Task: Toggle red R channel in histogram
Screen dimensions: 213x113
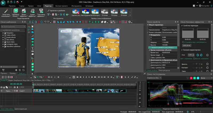Action: (x=191, y=78)
